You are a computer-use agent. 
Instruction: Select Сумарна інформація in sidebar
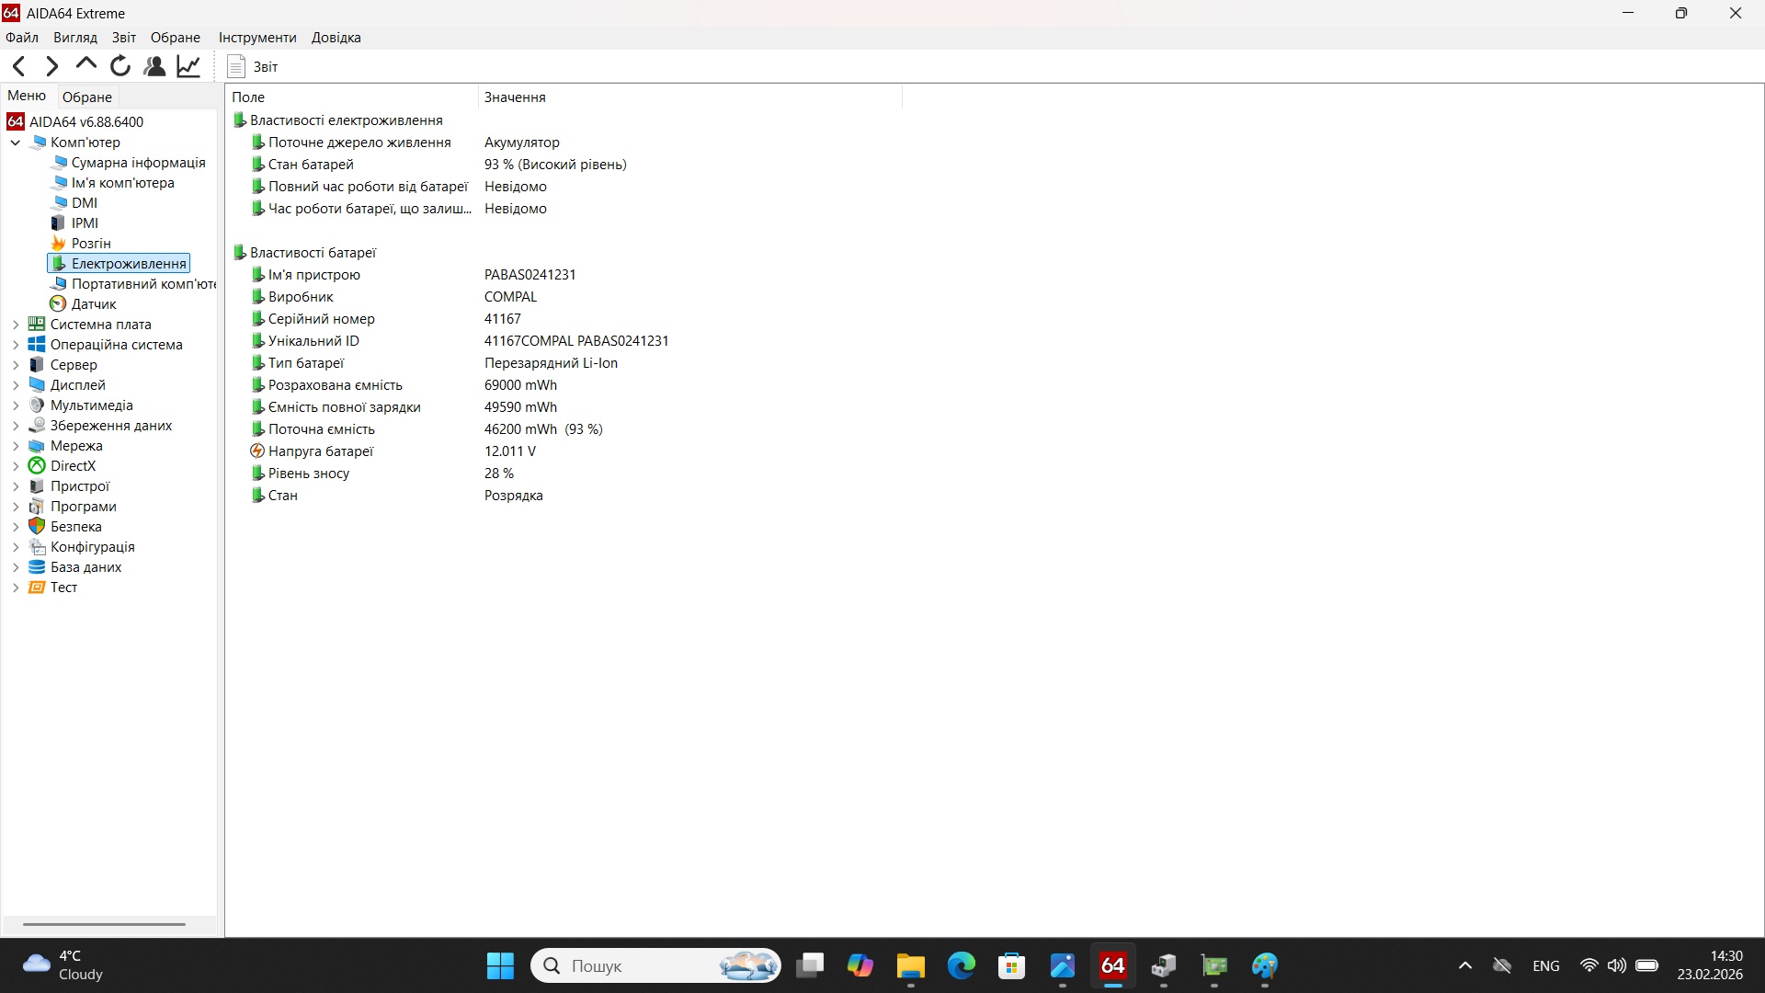[139, 162]
